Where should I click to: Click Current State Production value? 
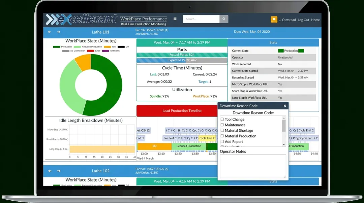(291, 51)
